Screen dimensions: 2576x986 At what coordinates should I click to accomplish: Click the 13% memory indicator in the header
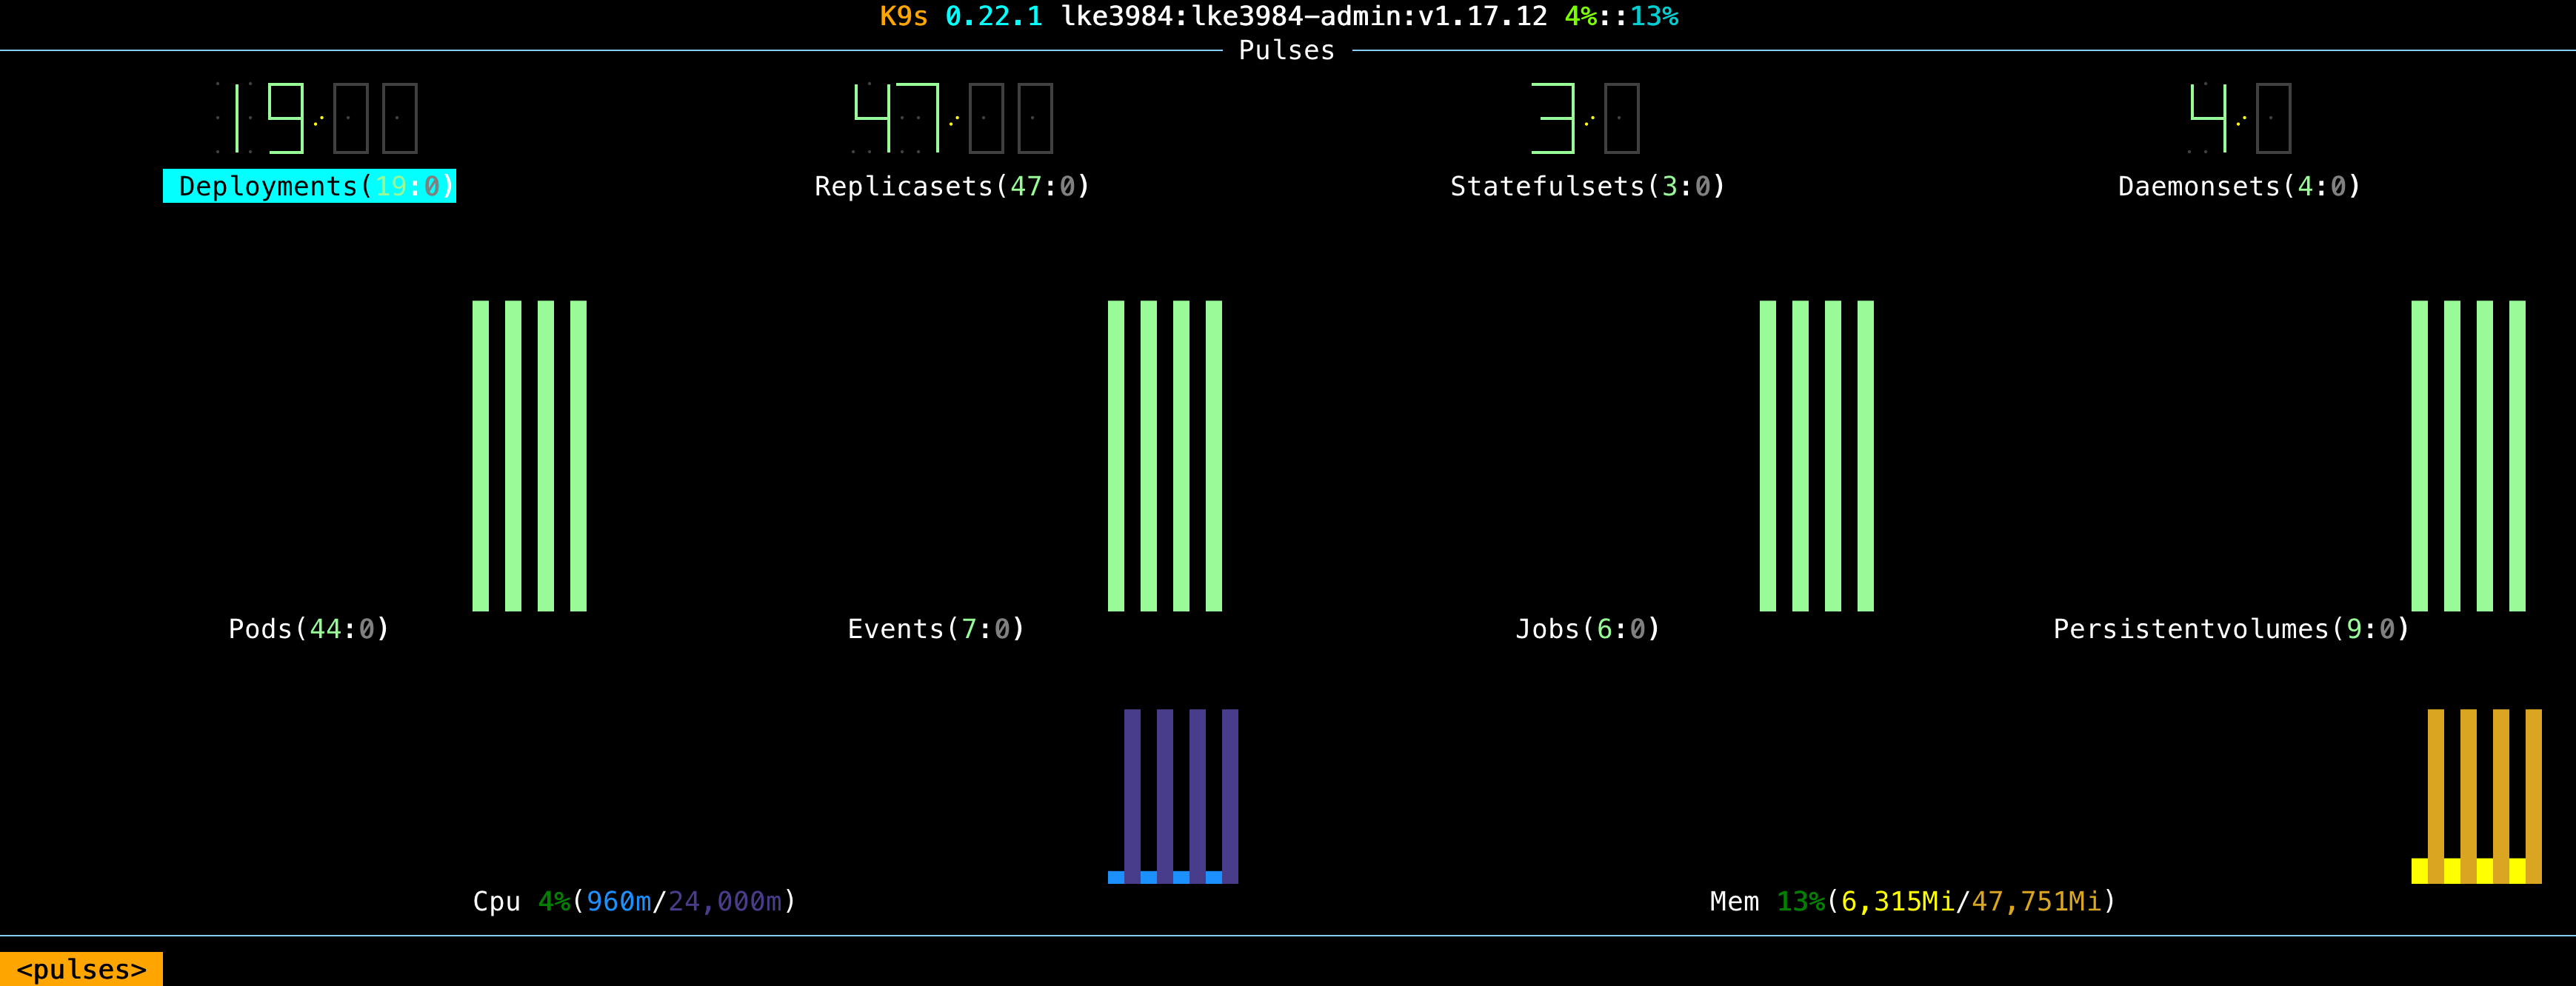[x=1655, y=16]
